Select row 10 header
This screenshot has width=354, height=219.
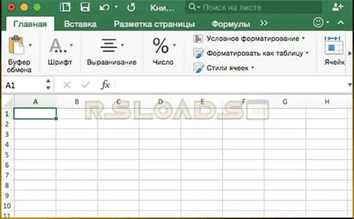coord(7,206)
